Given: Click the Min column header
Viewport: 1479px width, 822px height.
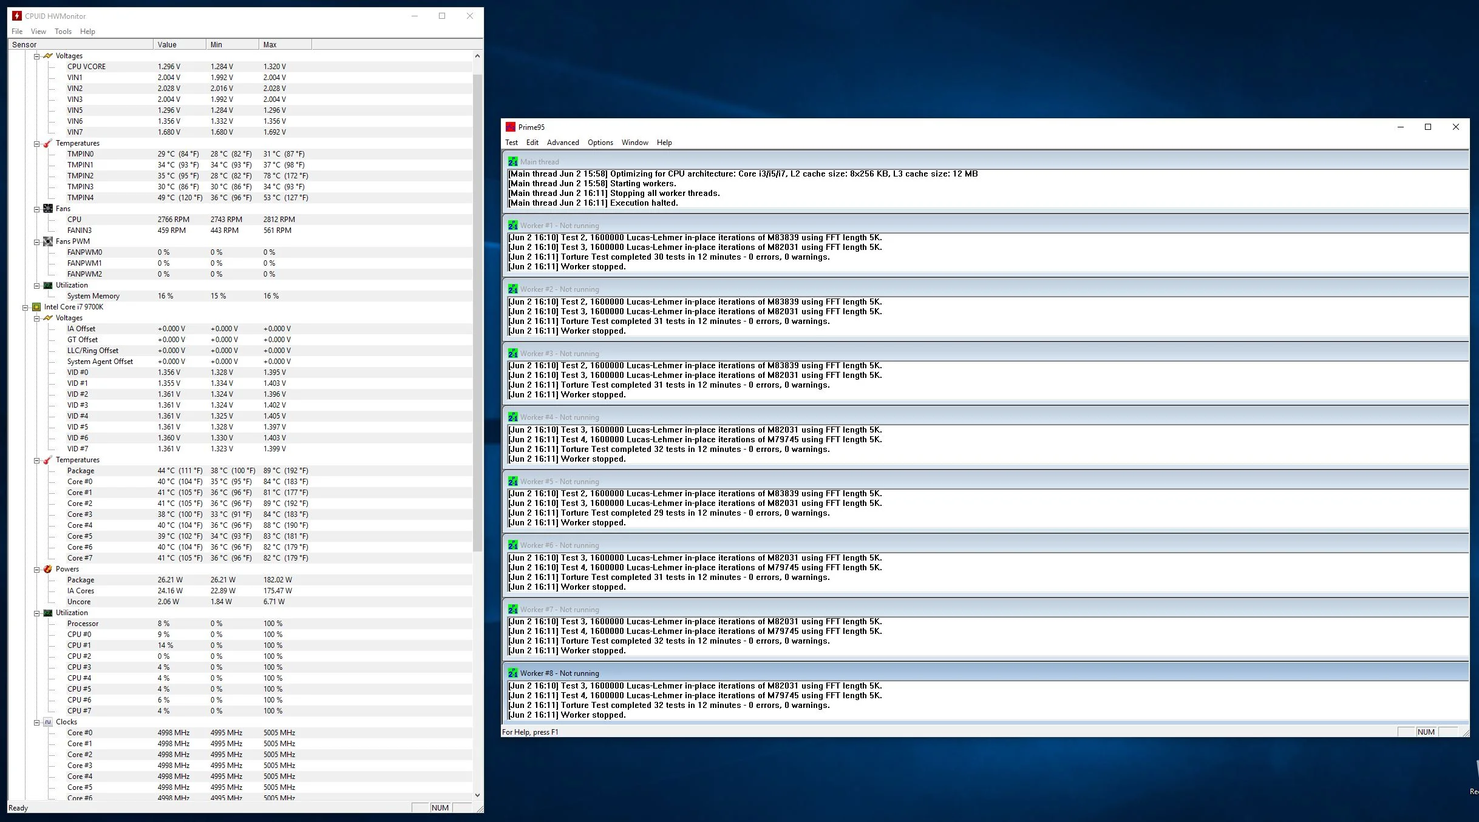Looking at the screenshot, I should pyautogui.click(x=233, y=44).
